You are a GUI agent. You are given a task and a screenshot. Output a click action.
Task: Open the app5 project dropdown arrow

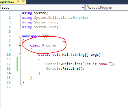[83, 8]
